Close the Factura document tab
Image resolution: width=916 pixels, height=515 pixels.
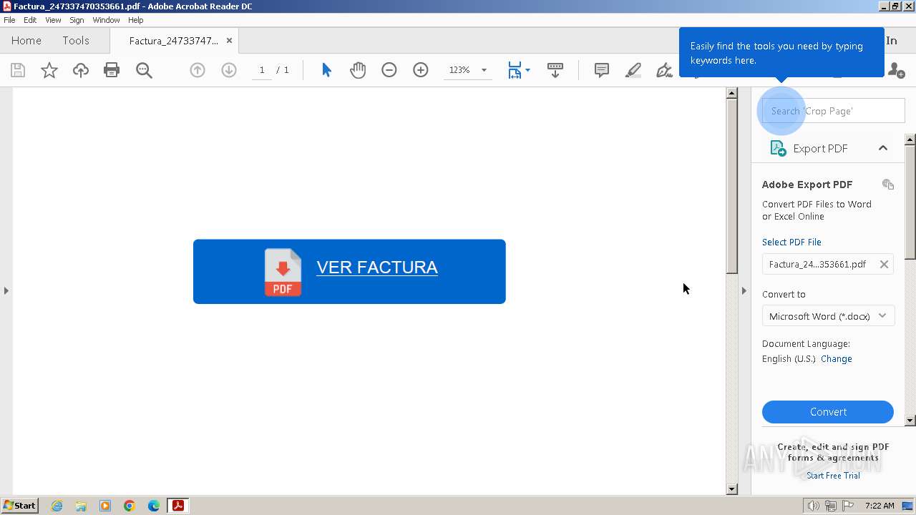[229, 41]
